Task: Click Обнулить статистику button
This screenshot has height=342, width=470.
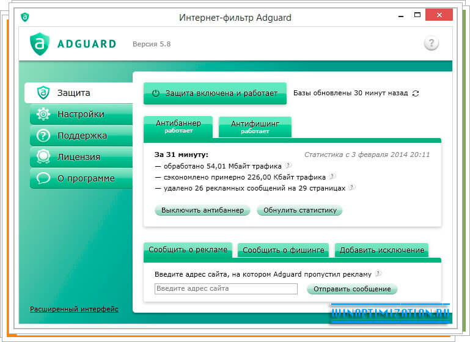Action: 299,210
